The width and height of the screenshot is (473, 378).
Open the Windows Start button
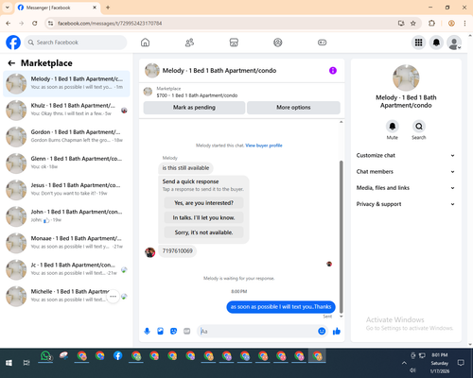pyautogui.click(x=9, y=363)
